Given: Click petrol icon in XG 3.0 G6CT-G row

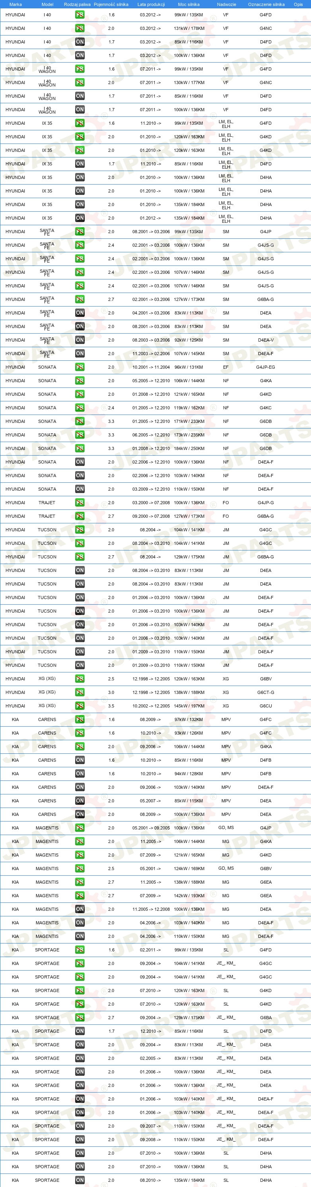Looking at the screenshot, I should 80,692.
